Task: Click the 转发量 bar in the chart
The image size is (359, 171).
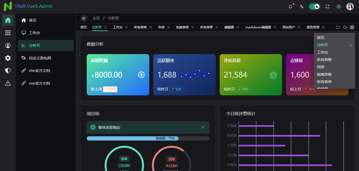Action: click(x=279, y=136)
